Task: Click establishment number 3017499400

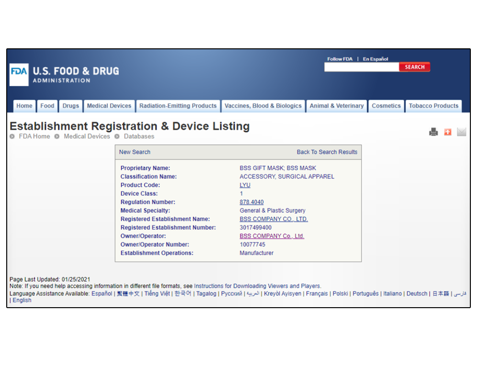Action: 255,228
